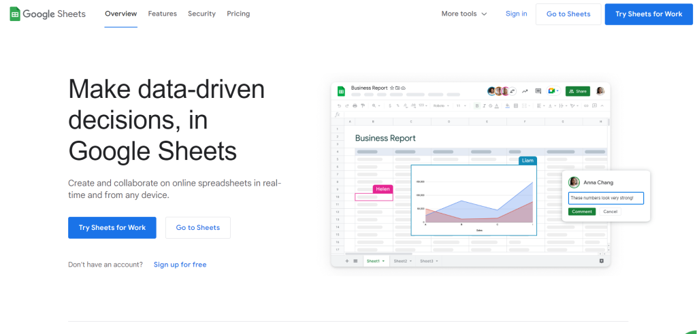Image resolution: width=697 pixels, height=334 pixels.
Task: Toggle Italic formatting in spreadsheet toolbar
Action: pyautogui.click(x=484, y=105)
